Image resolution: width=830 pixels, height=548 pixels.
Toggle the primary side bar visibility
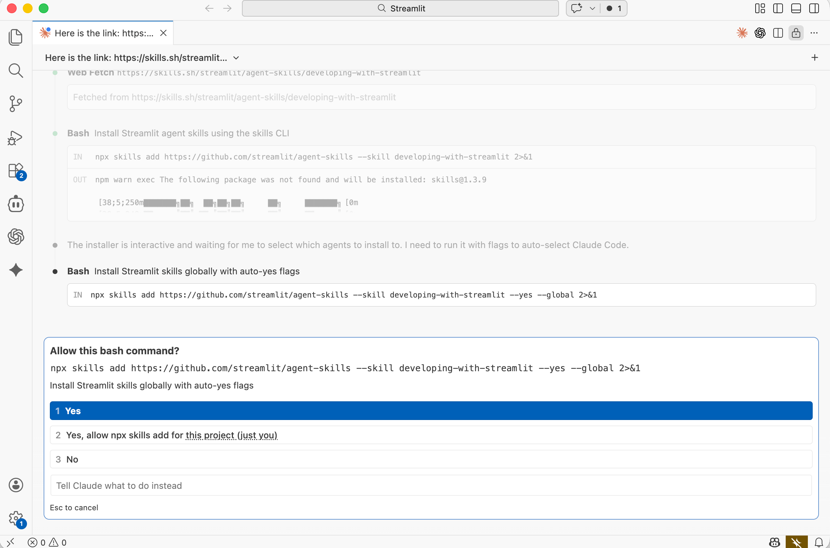[x=778, y=8]
